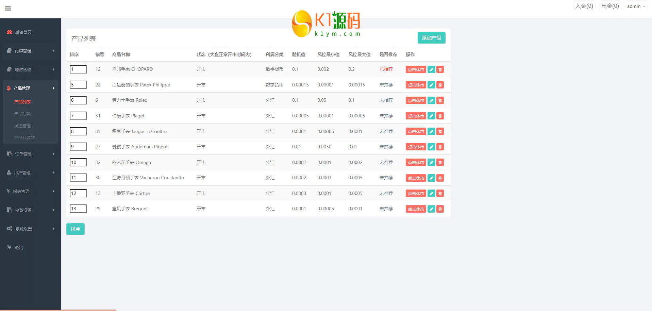Open the 入金(0) notification button
Viewport: 652px width, 311px height.
(x=584, y=6)
